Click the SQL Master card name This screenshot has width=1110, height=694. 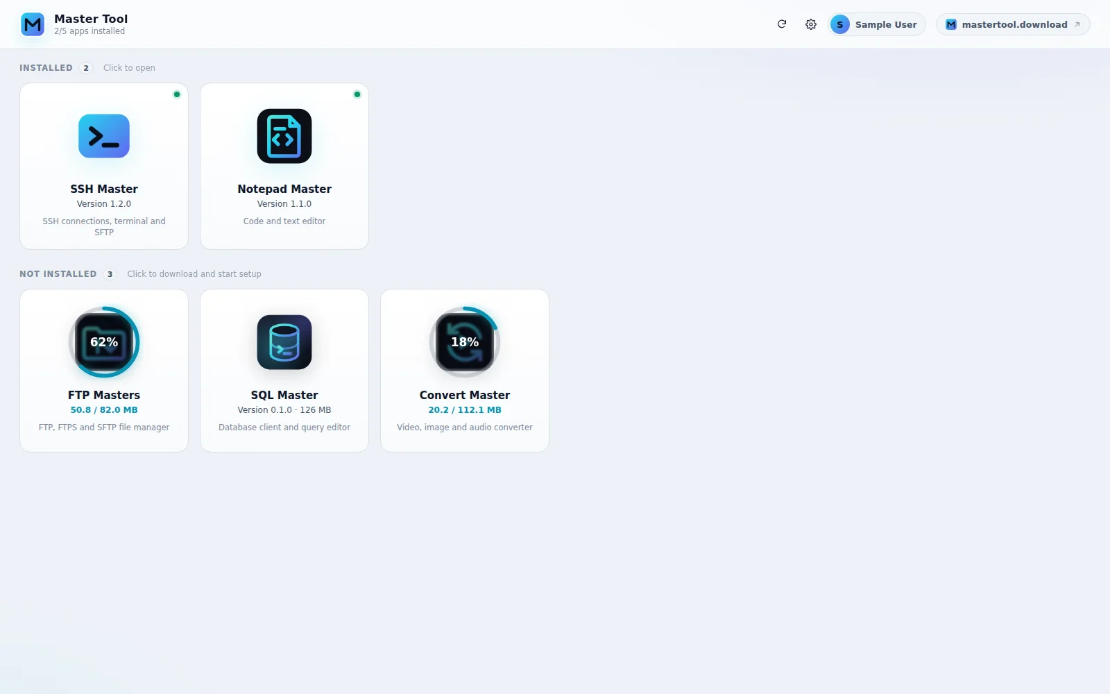pos(284,395)
